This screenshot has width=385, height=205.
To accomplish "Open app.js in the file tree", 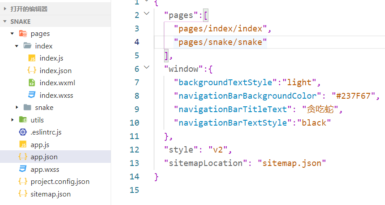I will (x=40, y=145).
